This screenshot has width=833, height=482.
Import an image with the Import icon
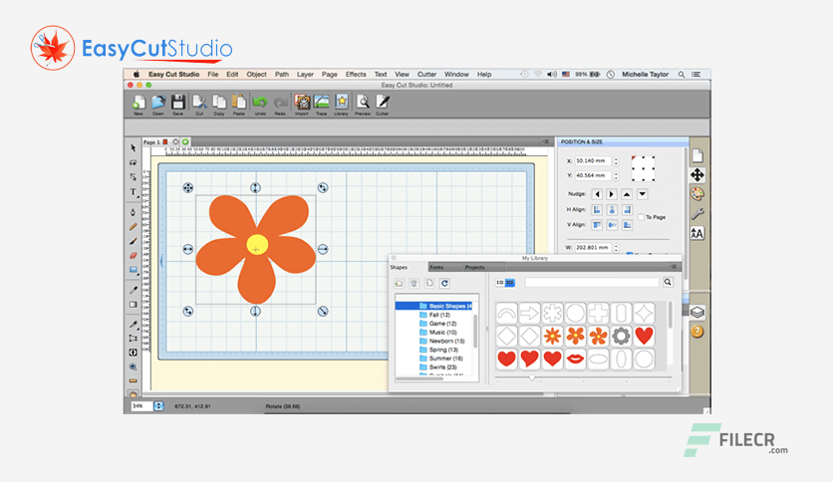(x=302, y=104)
